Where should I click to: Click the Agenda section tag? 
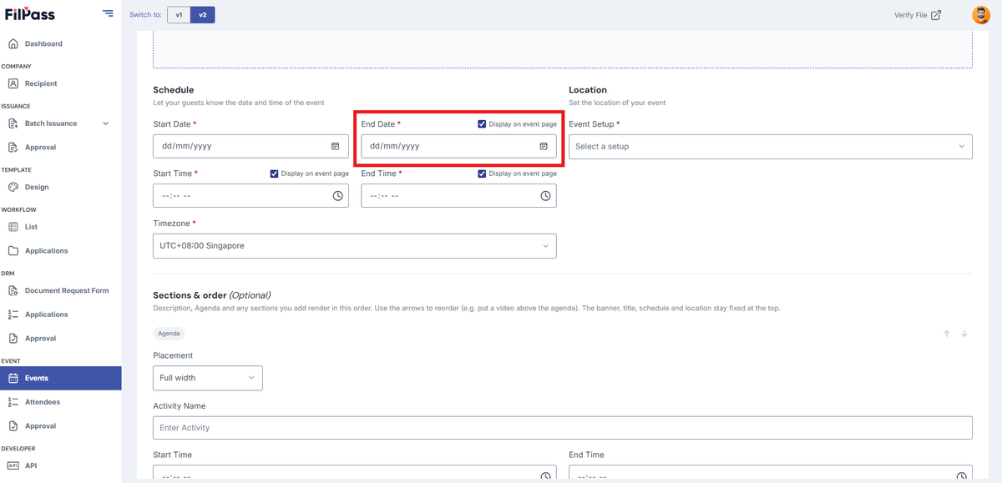[170, 333]
